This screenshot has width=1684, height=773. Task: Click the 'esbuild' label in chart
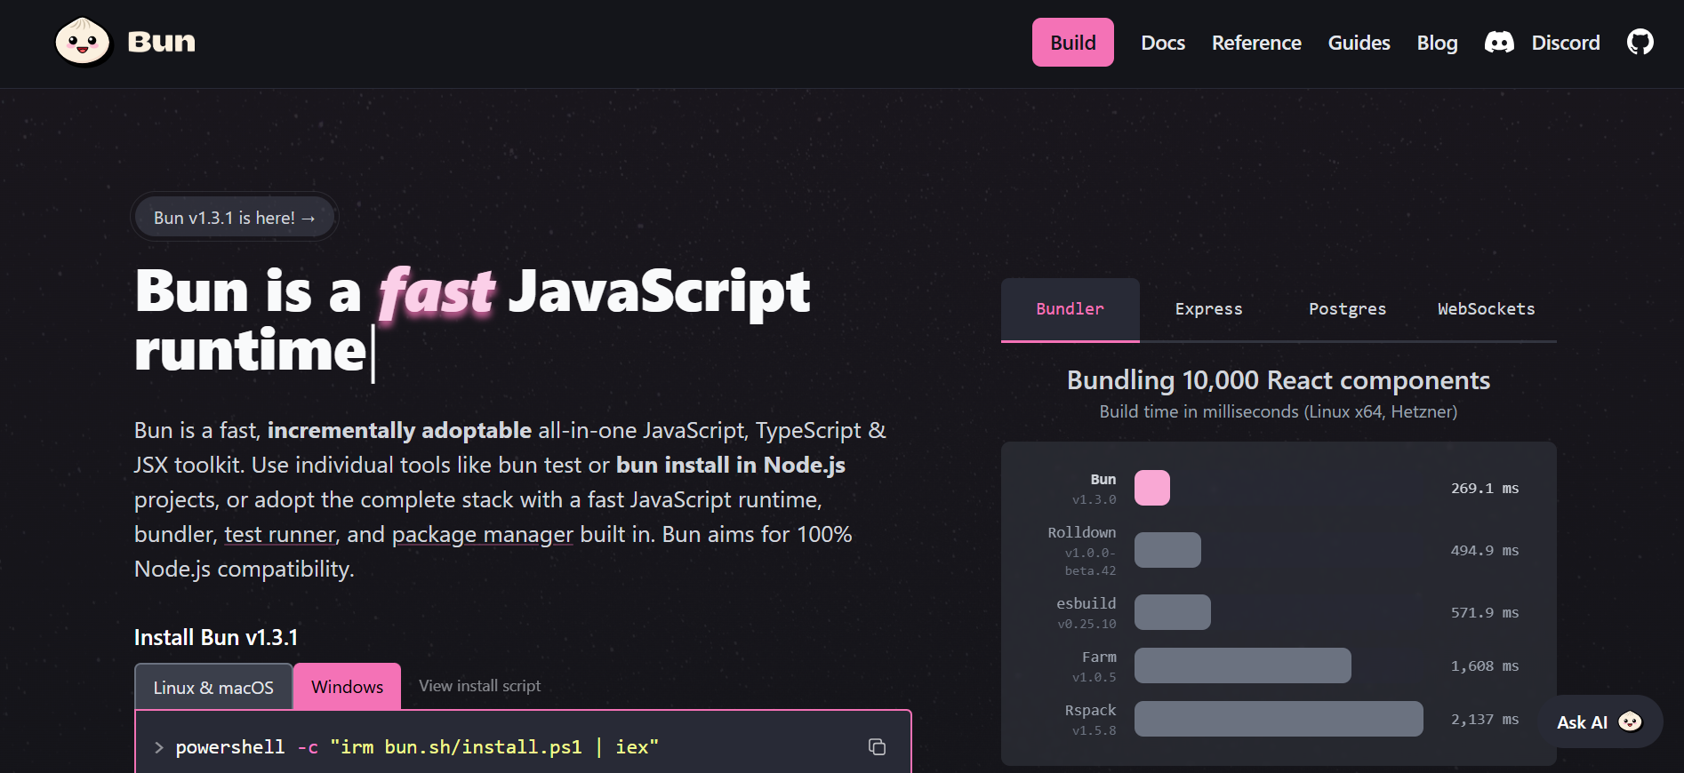pos(1086,603)
